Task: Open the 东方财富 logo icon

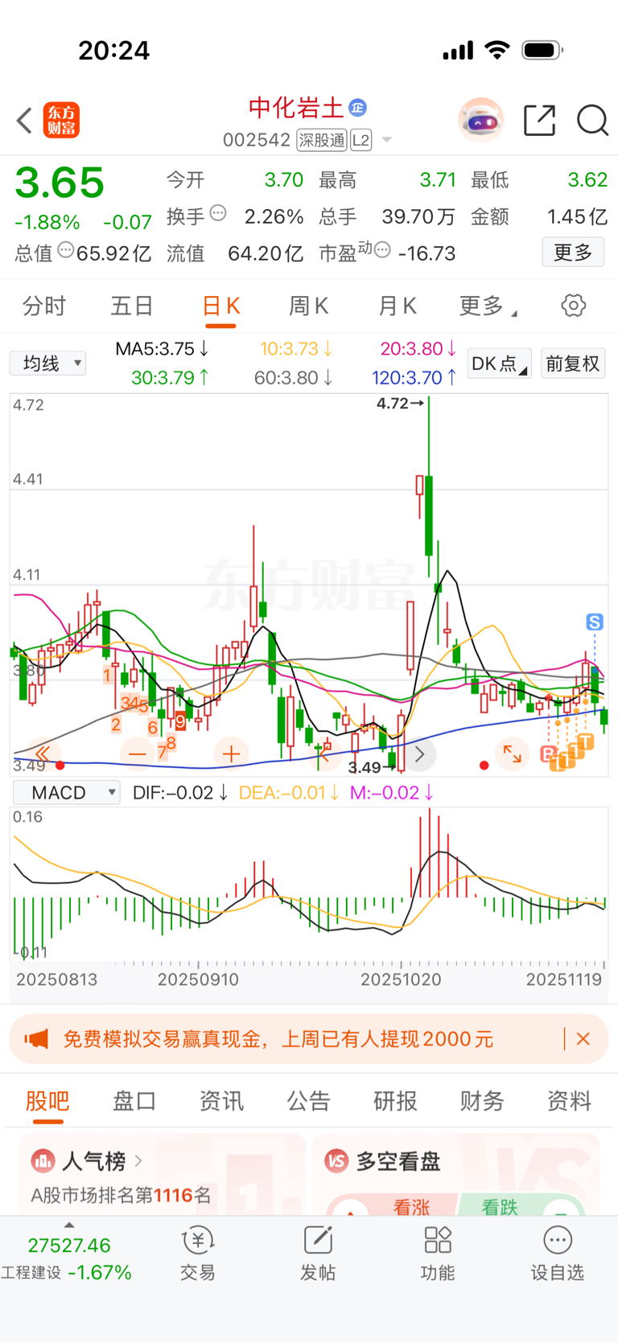Action: pyautogui.click(x=61, y=121)
